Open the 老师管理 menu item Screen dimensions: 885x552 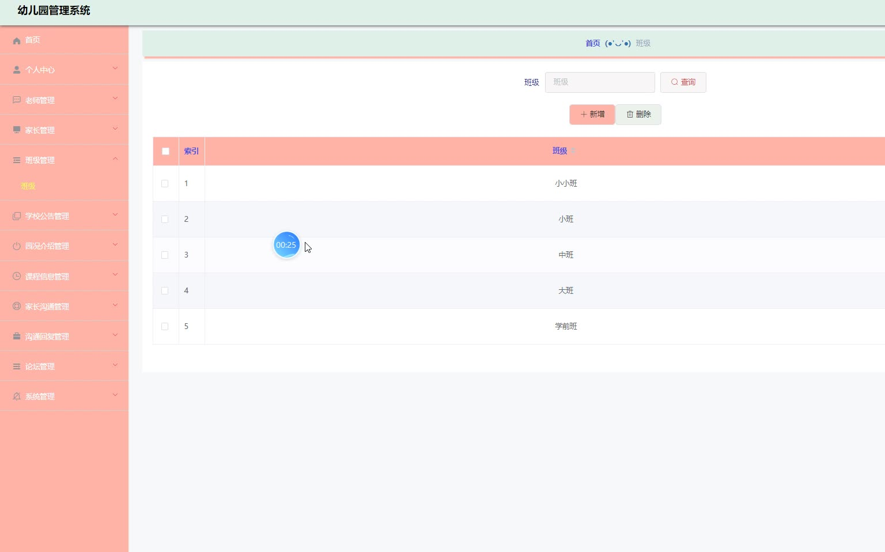(64, 100)
